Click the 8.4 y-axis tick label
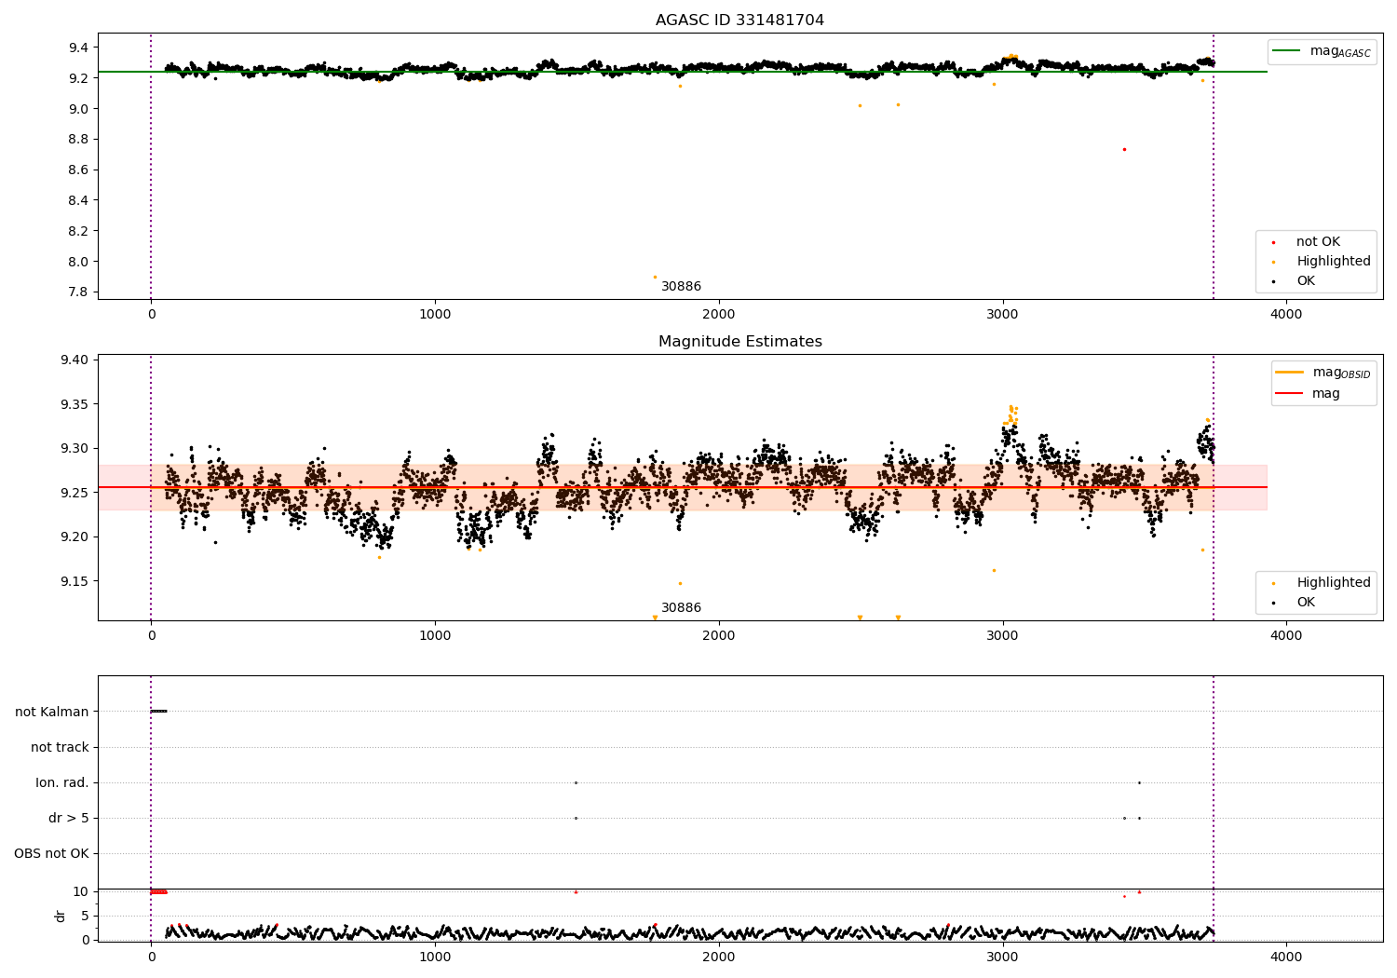 [x=77, y=200]
